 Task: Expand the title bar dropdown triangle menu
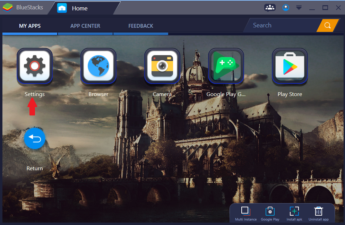click(299, 8)
